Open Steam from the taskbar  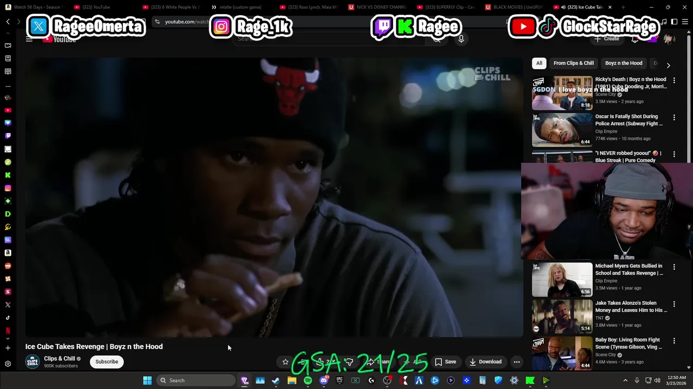tap(276, 380)
